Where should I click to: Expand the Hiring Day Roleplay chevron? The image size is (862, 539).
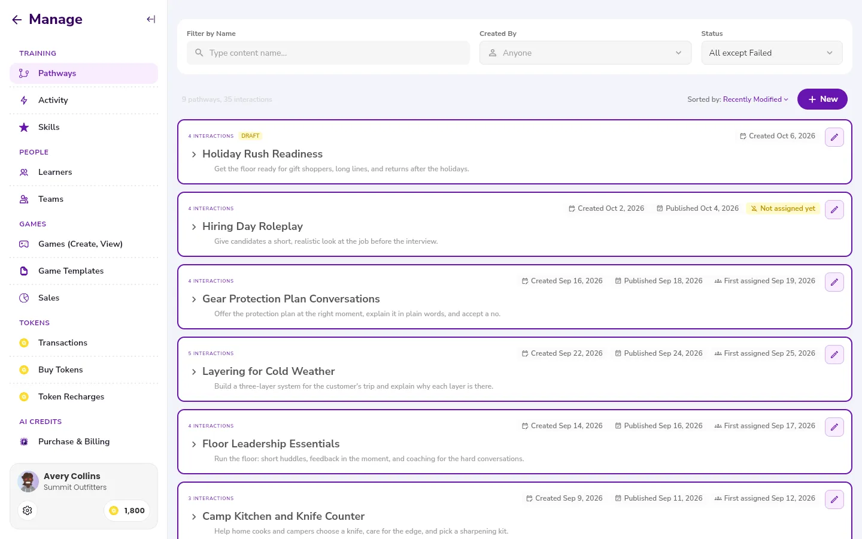(x=194, y=227)
